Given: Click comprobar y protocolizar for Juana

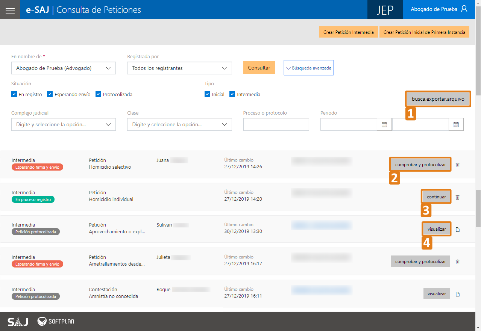Looking at the screenshot, I should tap(420, 165).
